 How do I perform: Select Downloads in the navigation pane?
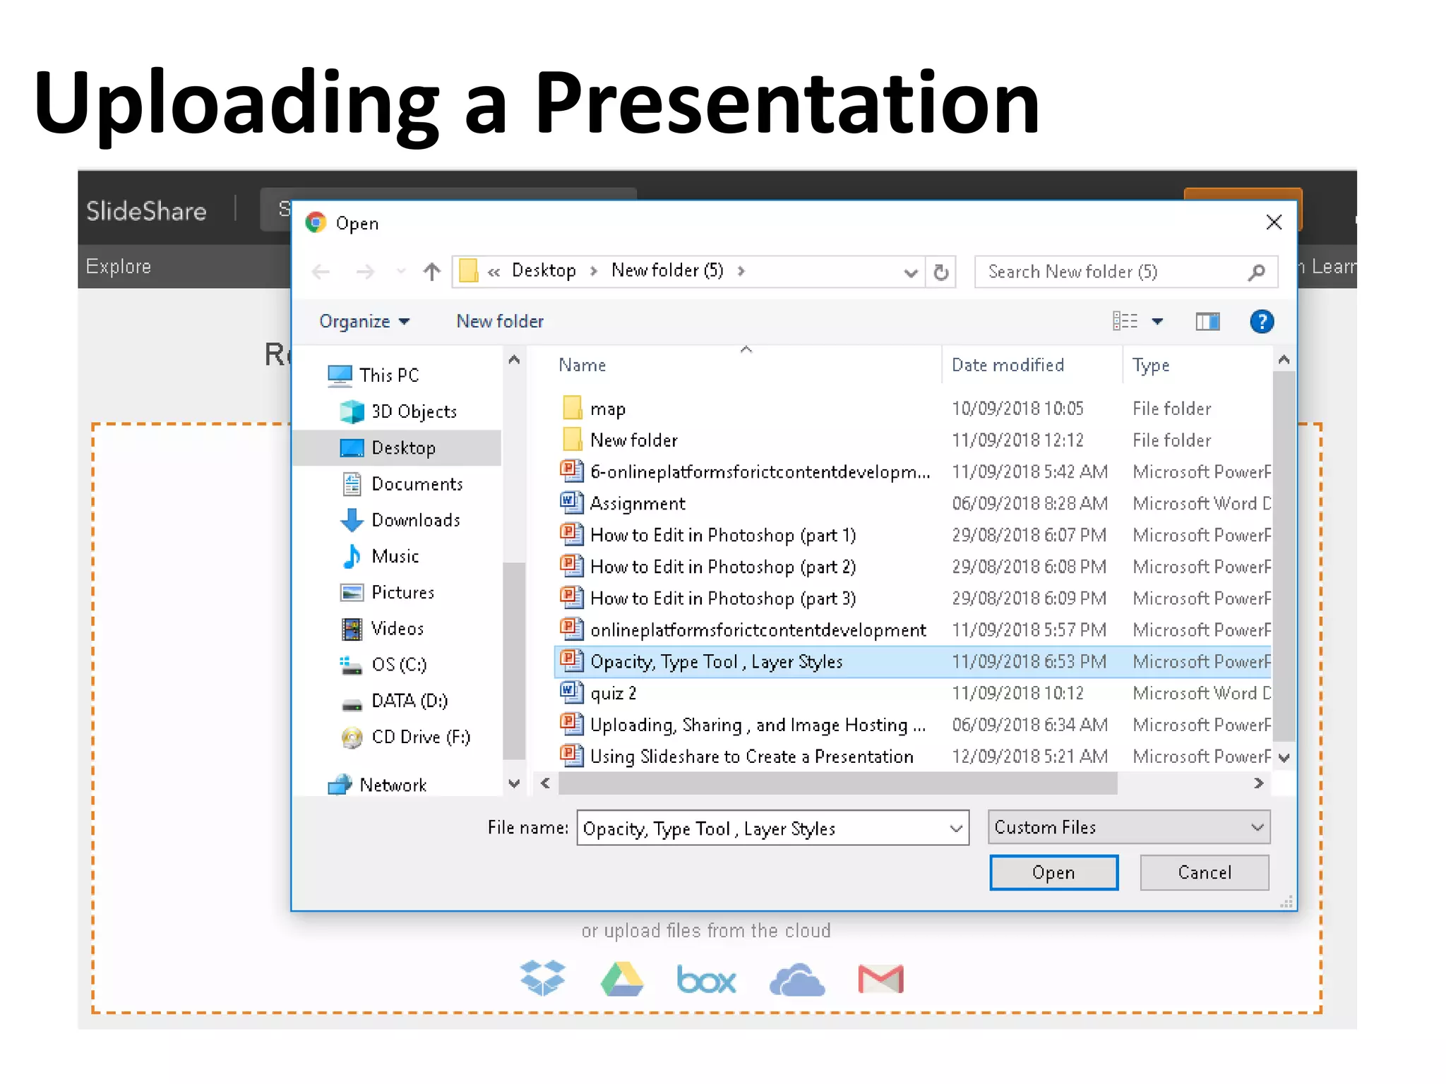tap(415, 520)
